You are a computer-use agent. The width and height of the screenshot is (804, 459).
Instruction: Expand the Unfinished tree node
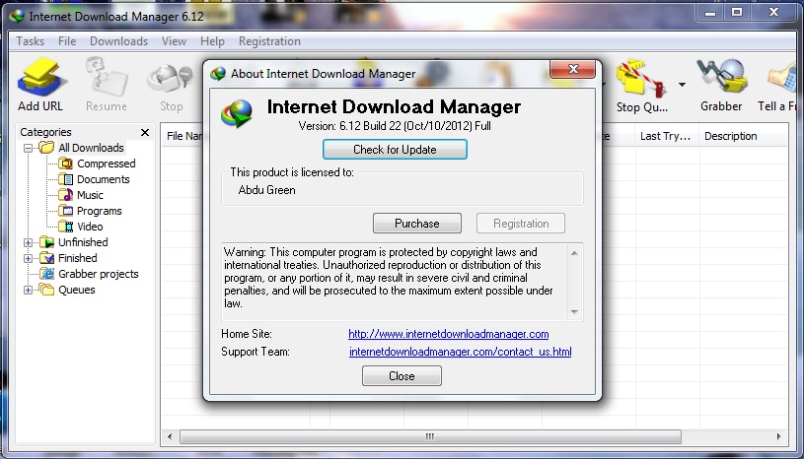pyautogui.click(x=29, y=242)
